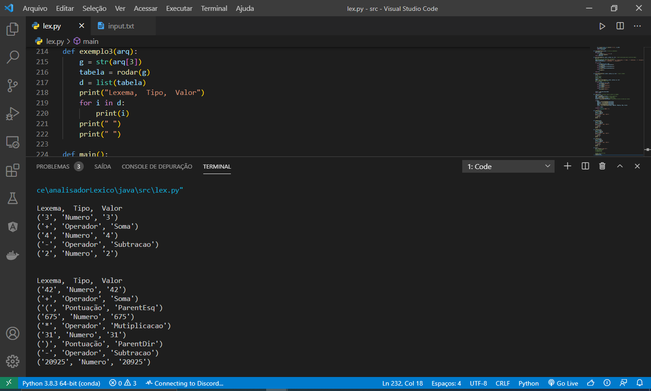Open the Run and Debug view
Image resolution: width=651 pixels, height=391 pixels.
12,113
